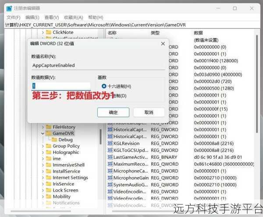Click the FileHistory folder icon

point(49,127)
